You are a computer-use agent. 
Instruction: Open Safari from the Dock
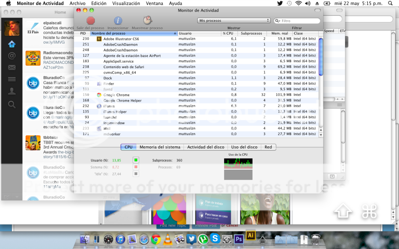point(144,239)
